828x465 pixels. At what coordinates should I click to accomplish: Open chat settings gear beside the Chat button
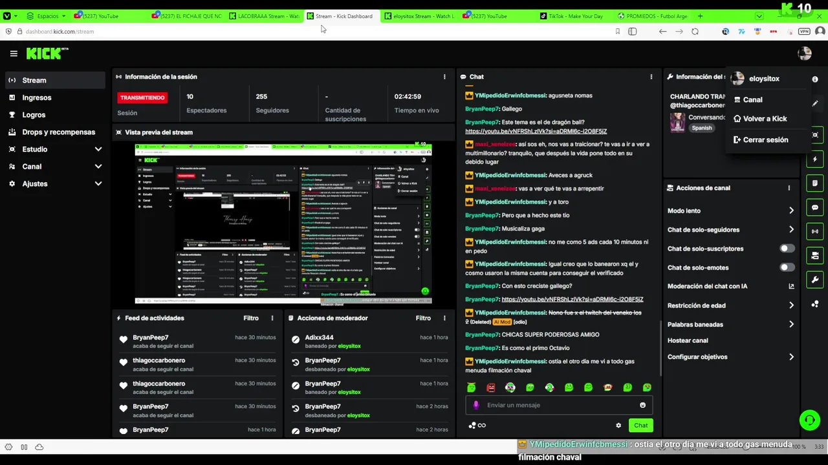point(618,426)
